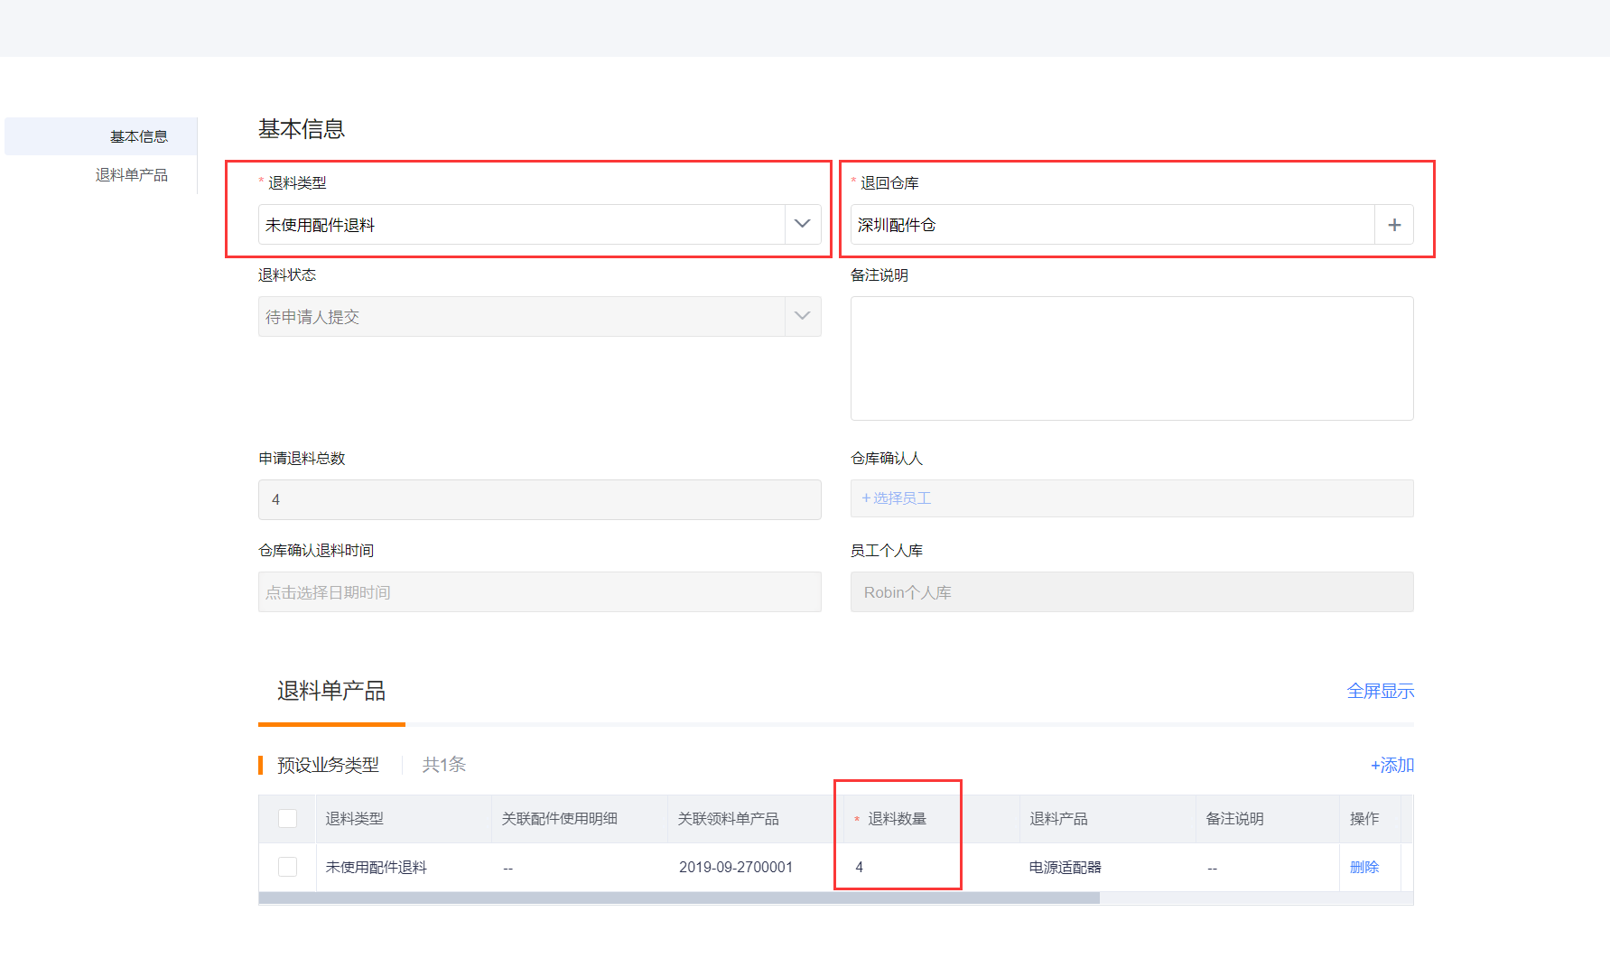
Task: Focus the 备注说明 text area
Action: [1131, 358]
